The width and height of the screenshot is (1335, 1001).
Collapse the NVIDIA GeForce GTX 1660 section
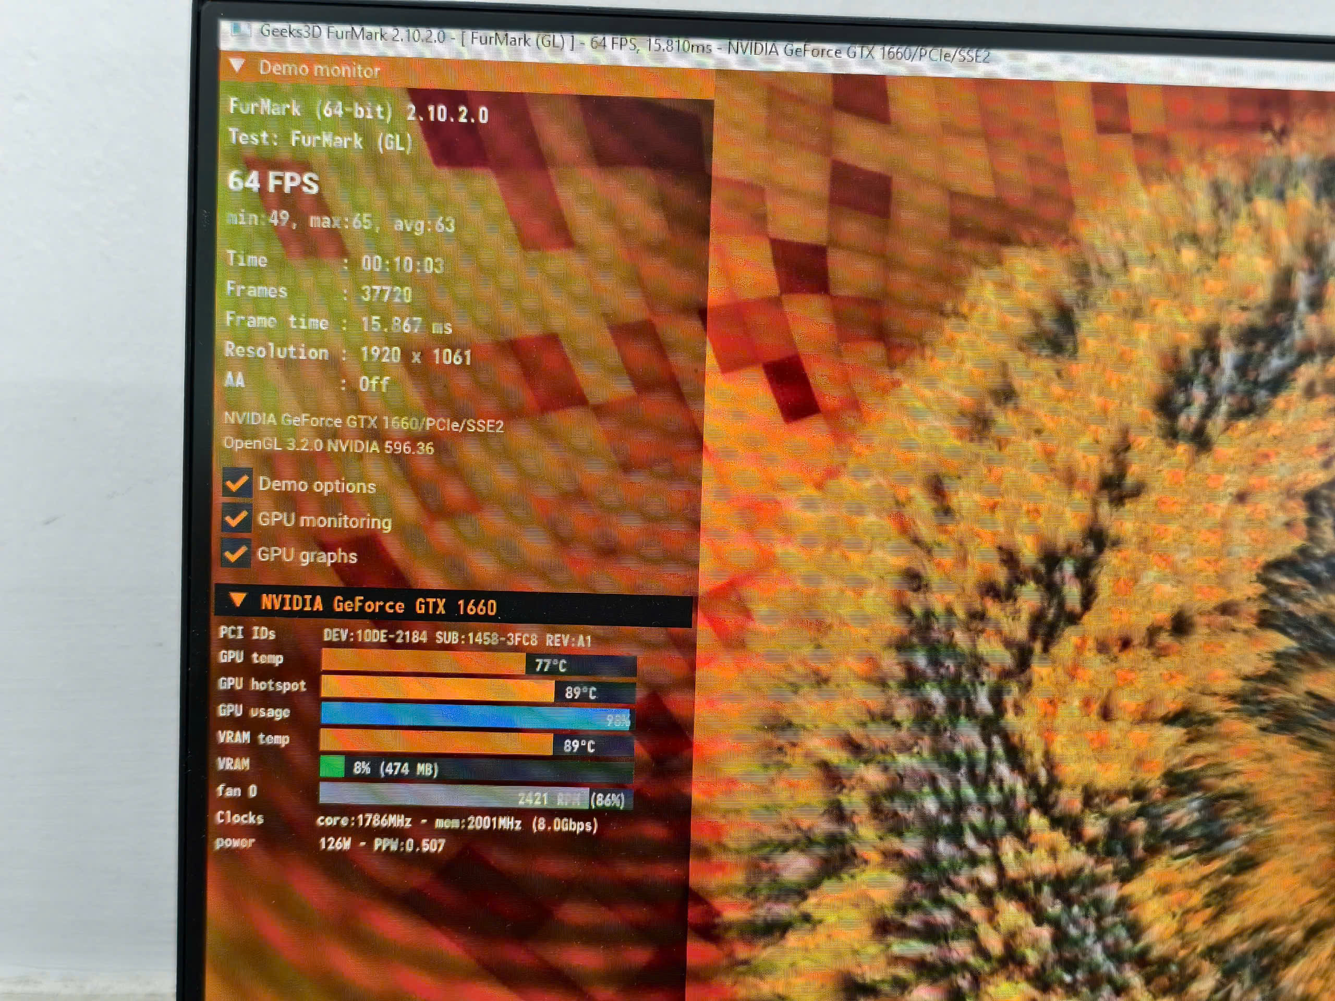pyautogui.click(x=238, y=600)
